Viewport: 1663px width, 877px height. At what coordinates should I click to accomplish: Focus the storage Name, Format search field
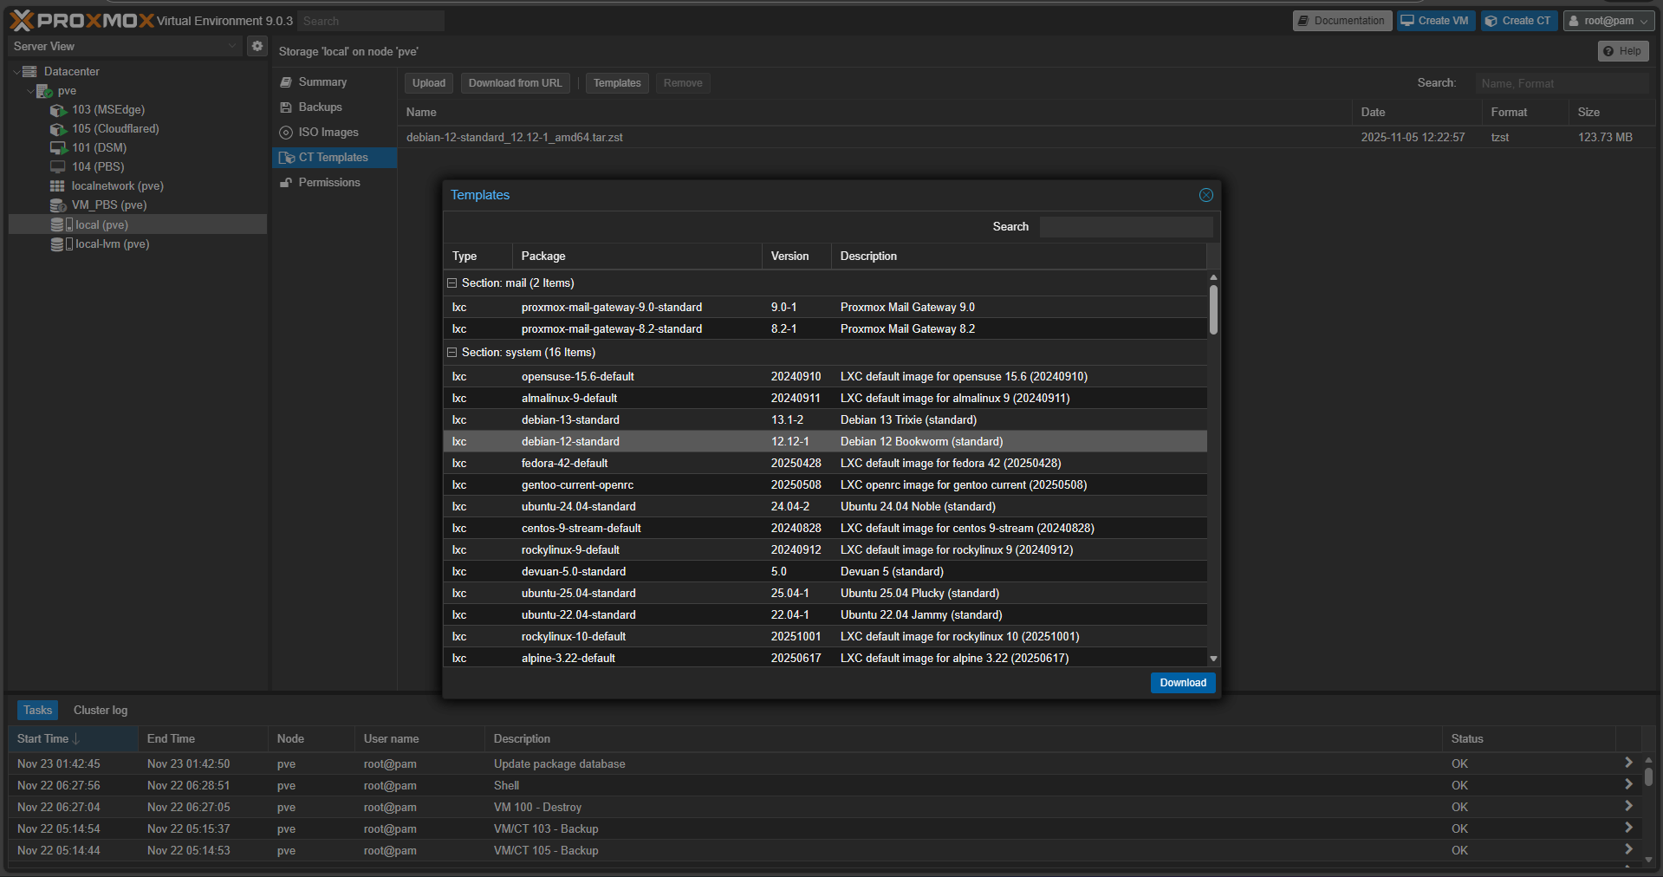pos(1562,83)
